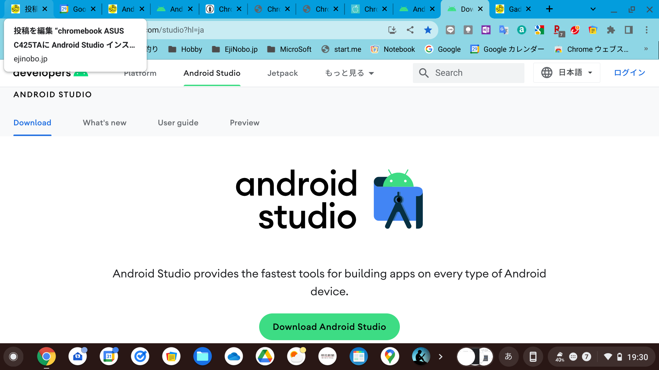Enable phone hub on the shelf
Screen dimensions: 659x370
click(x=533, y=356)
